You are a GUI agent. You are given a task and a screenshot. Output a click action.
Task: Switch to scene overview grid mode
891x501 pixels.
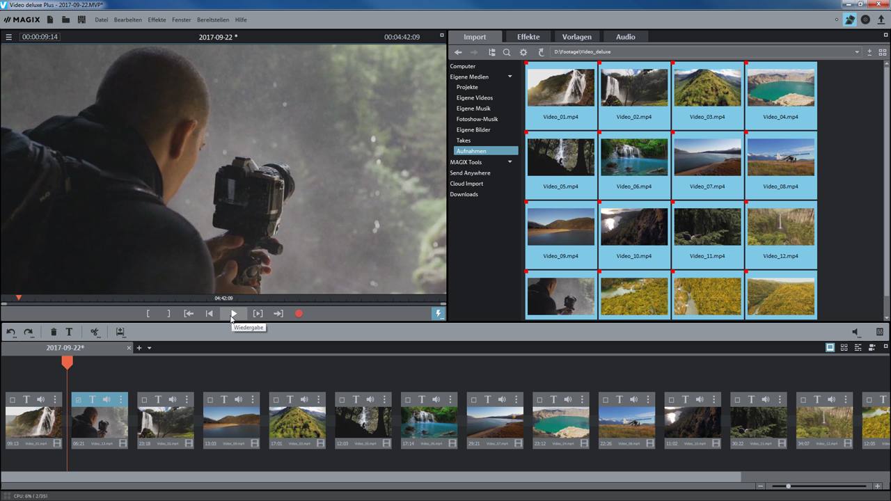click(x=844, y=348)
